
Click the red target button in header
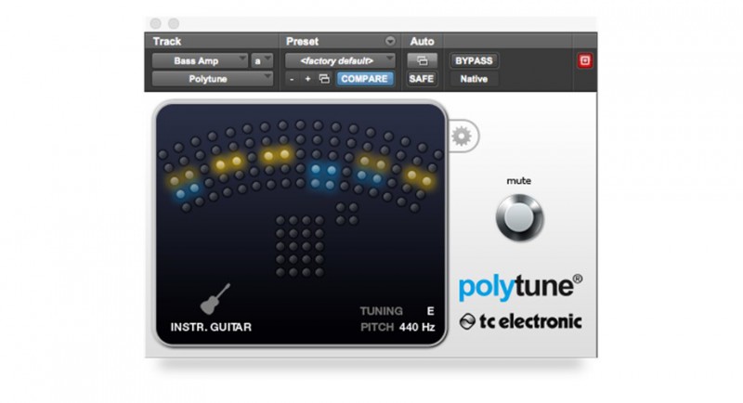pos(585,61)
